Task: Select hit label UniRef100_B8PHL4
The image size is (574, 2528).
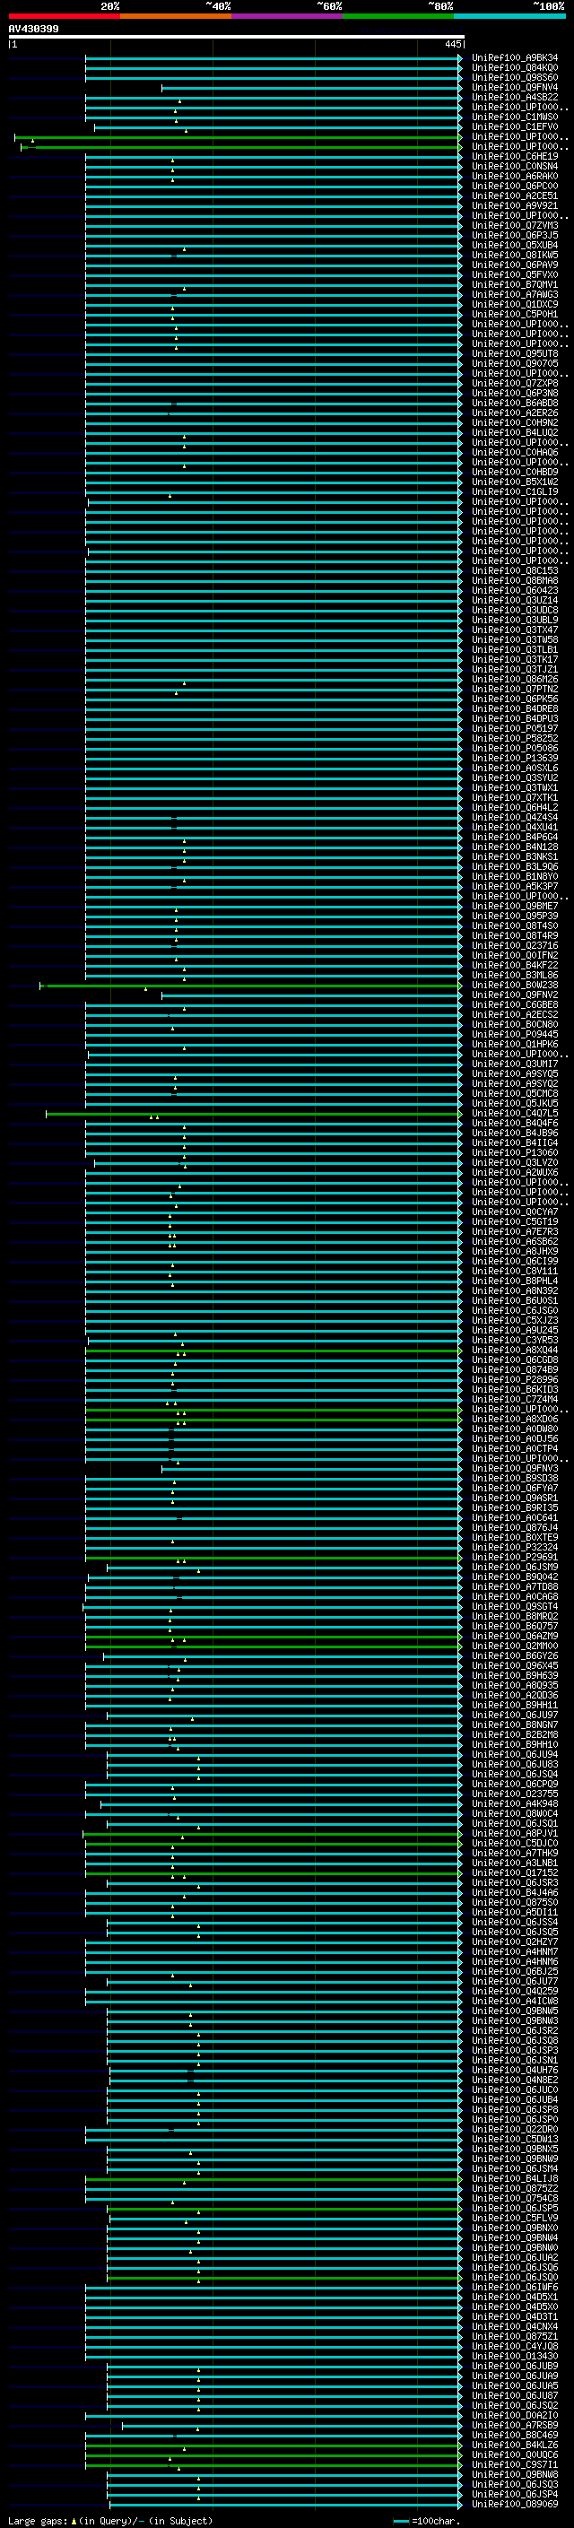Action: (x=514, y=1281)
